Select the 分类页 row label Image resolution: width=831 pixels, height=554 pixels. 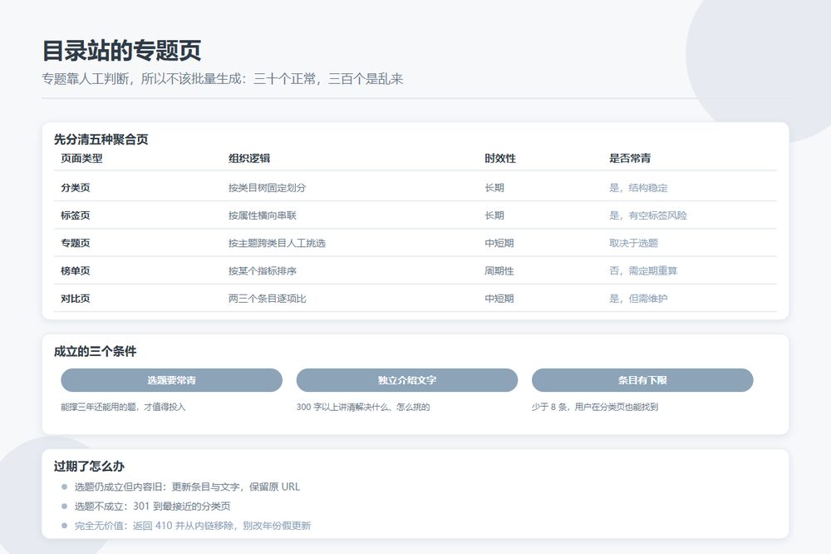(76, 187)
